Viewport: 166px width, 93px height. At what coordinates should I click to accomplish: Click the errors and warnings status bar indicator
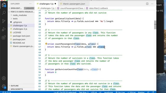point(6,92)
